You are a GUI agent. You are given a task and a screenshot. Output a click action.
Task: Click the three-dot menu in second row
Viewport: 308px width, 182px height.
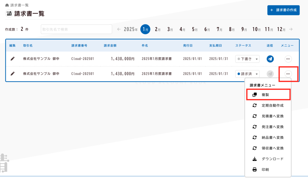click(x=288, y=74)
